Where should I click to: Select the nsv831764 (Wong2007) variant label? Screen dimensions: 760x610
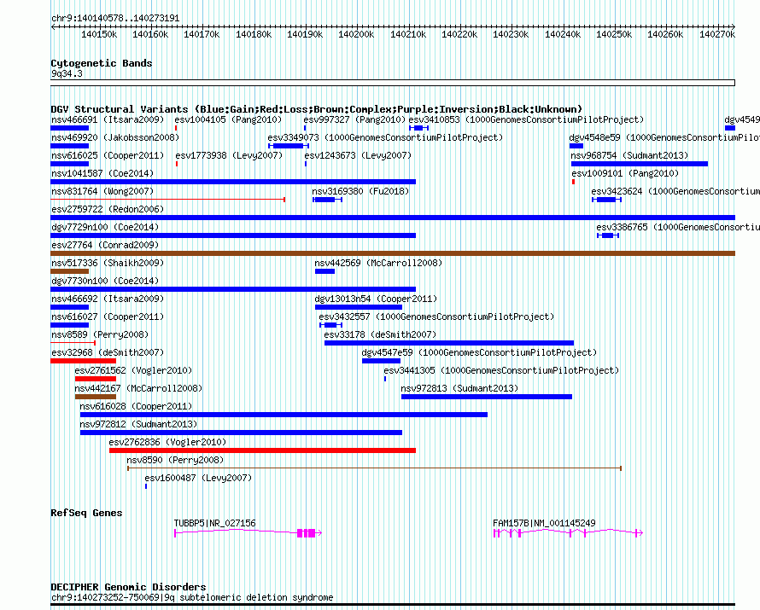click(102, 191)
